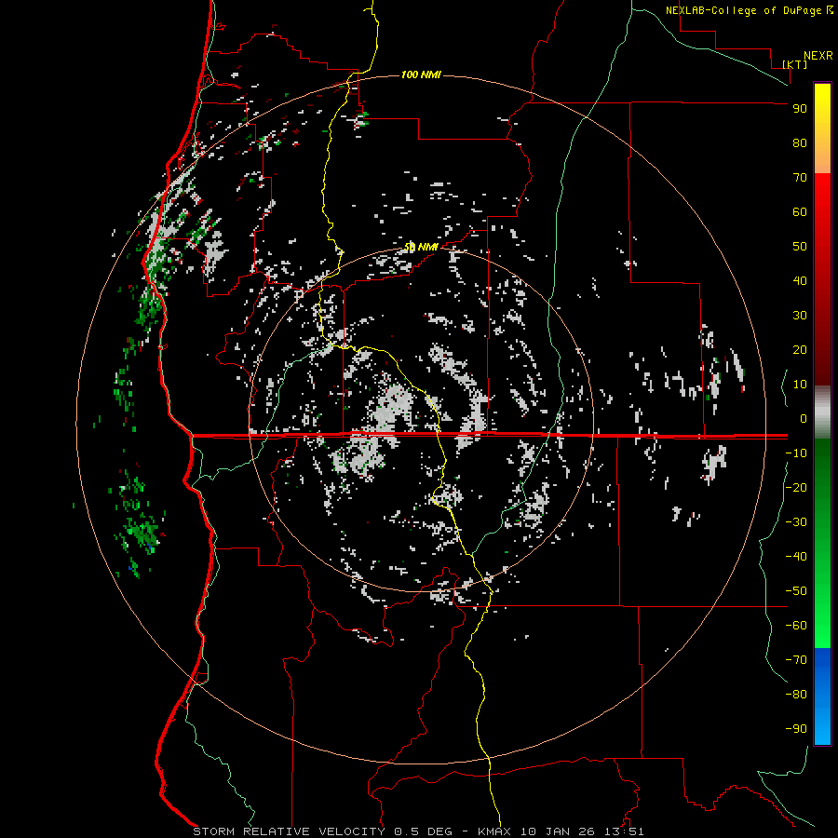838x838 pixels.
Task: Click the positive 70 value on the velocity scale
Action: click(800, 178)
